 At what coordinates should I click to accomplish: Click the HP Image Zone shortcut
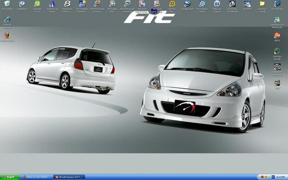coord(112,6)
